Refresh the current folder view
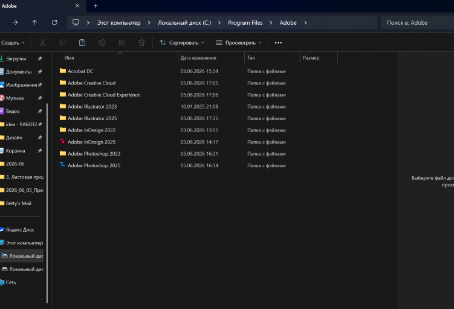 click(x=54, y=22)
